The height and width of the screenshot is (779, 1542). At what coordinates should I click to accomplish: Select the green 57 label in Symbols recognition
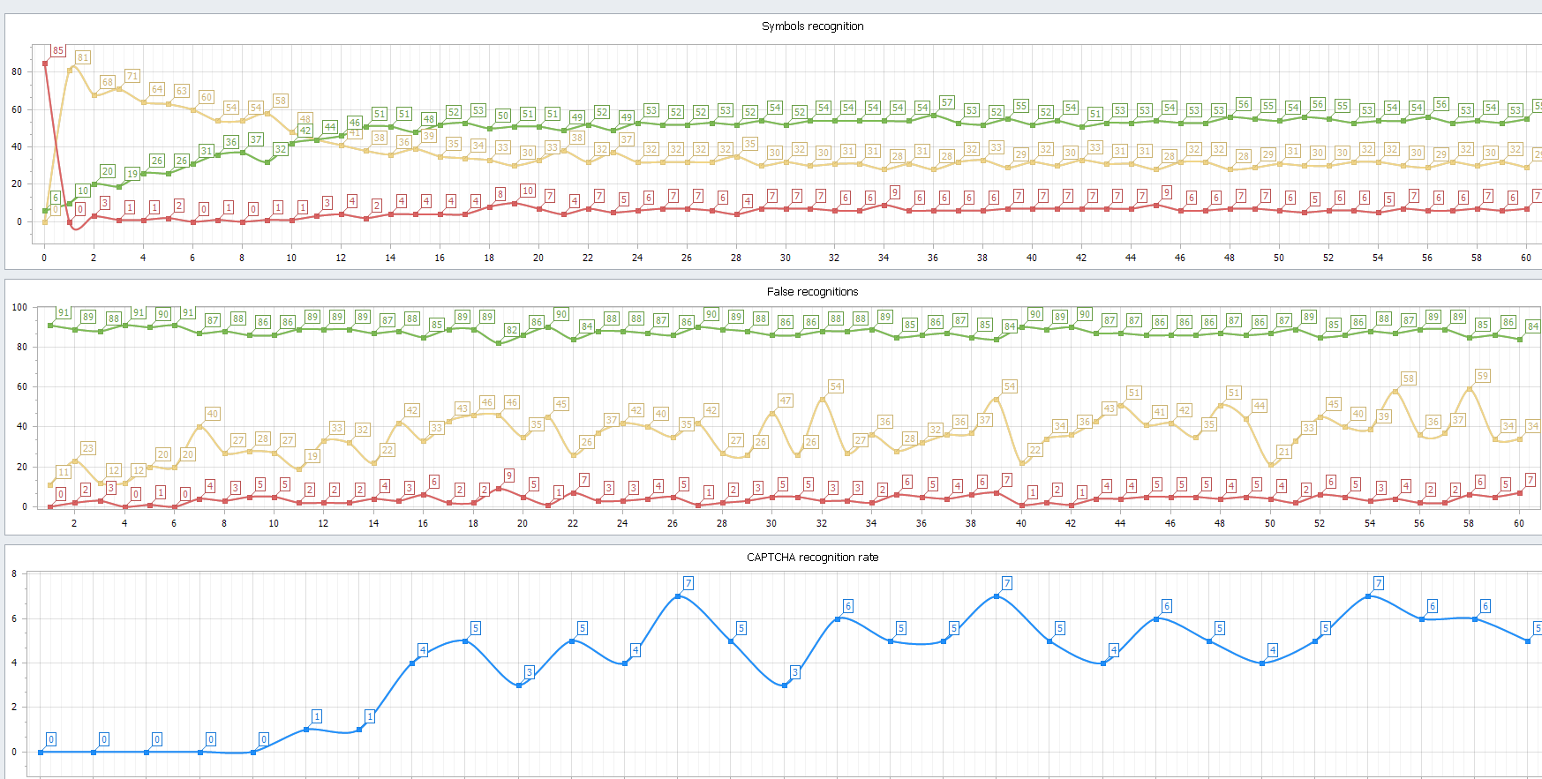click(947, 102)
